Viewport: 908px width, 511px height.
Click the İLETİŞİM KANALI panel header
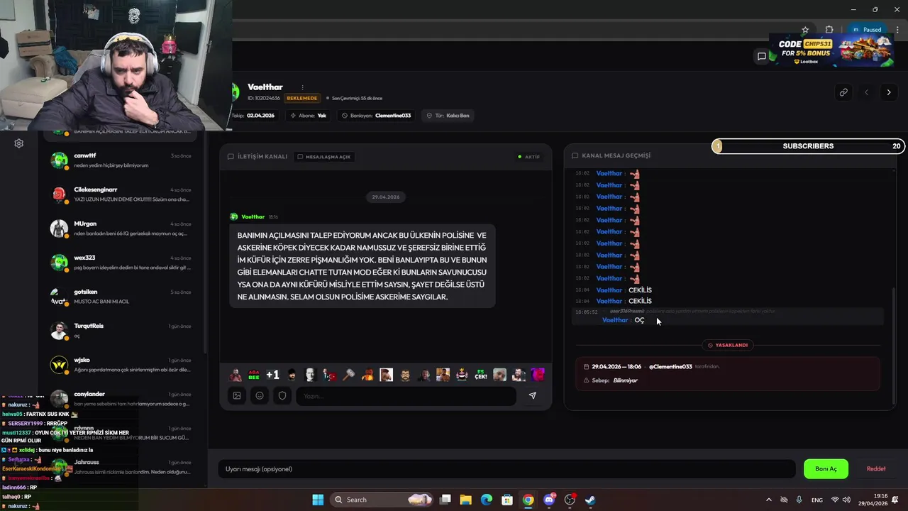262,157
